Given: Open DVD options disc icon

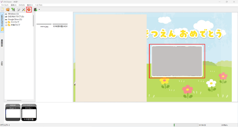Looking at the screenshot, I should click(19, 10).
